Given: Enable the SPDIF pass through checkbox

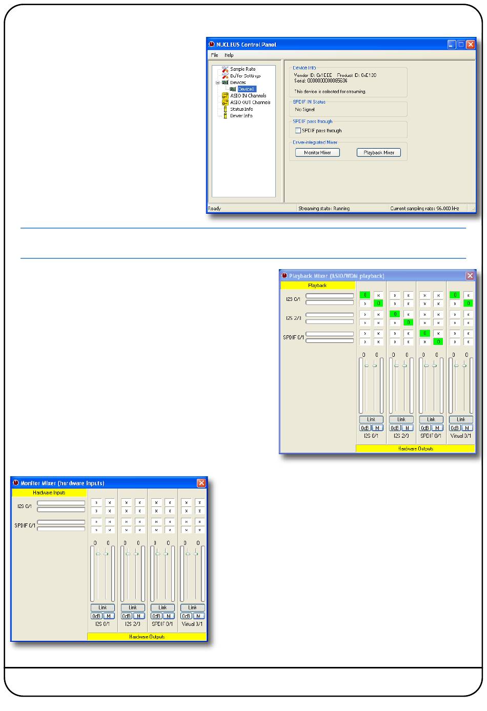Looking at the screenshot, I should click(298, 131).
